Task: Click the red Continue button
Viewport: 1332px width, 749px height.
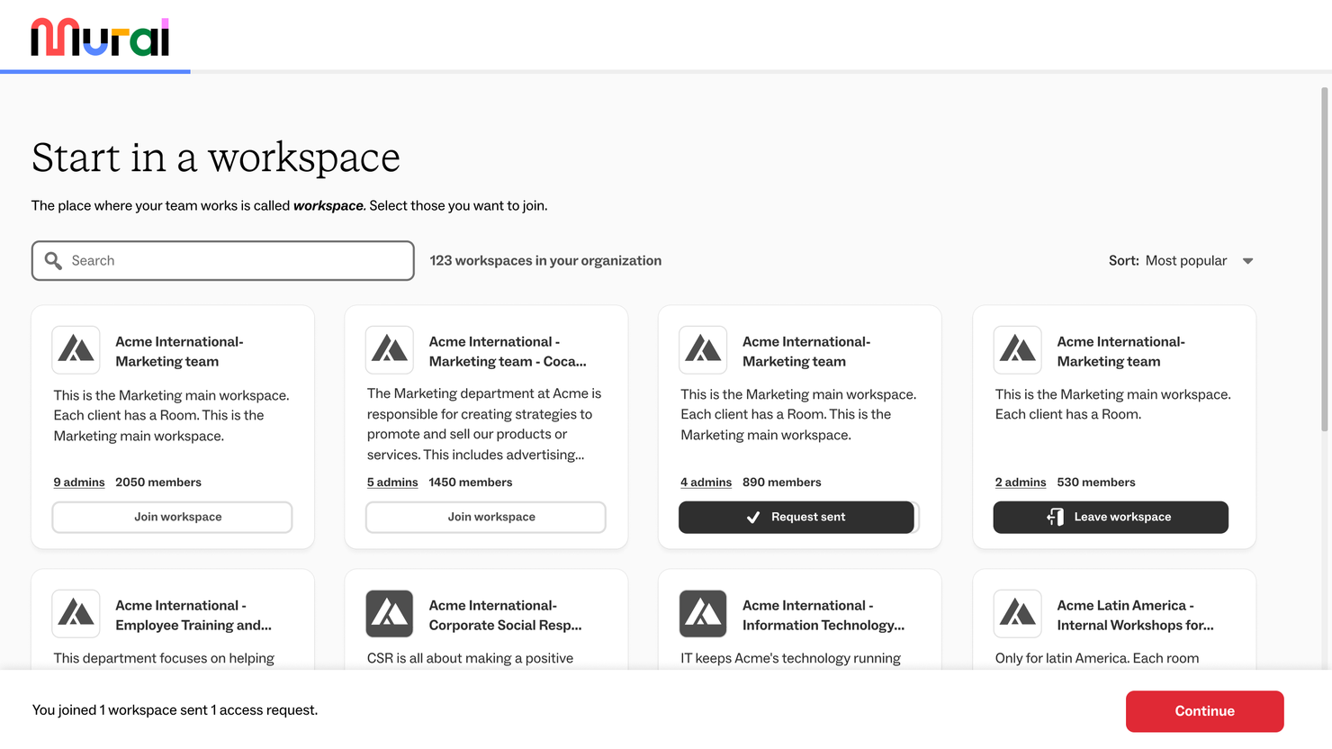Action: [1204, 711]
